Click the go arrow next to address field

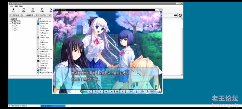point(175,15)
